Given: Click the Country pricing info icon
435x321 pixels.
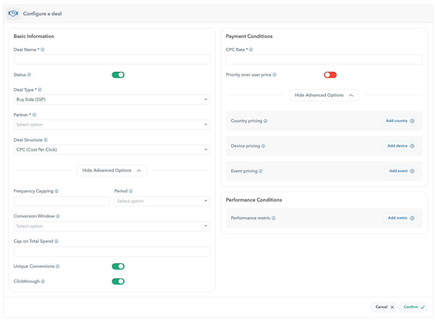Looking at the screenshot, I should click(266, 121).
